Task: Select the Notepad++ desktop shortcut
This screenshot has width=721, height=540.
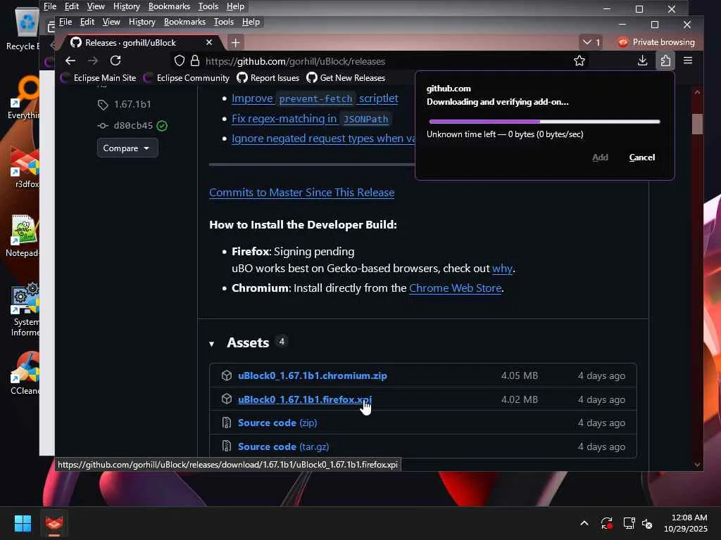Action: 22,236
